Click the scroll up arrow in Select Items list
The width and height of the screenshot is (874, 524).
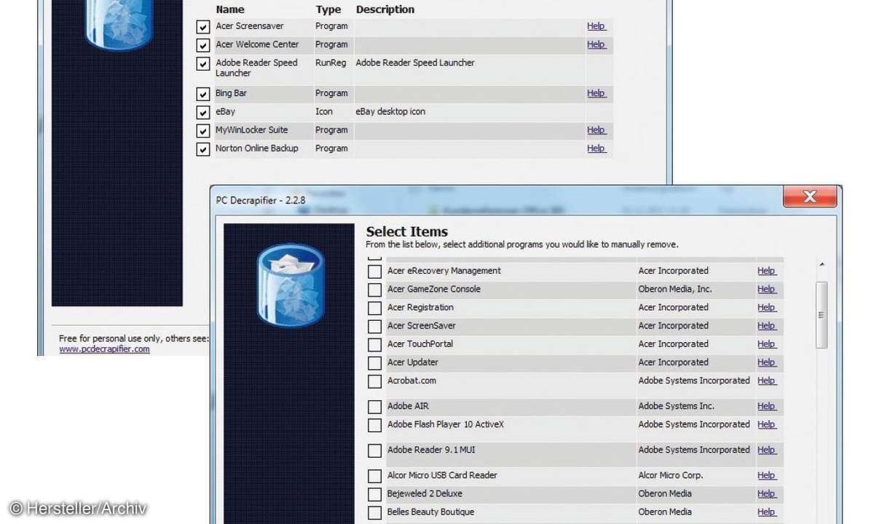click(x=822, y=265)
